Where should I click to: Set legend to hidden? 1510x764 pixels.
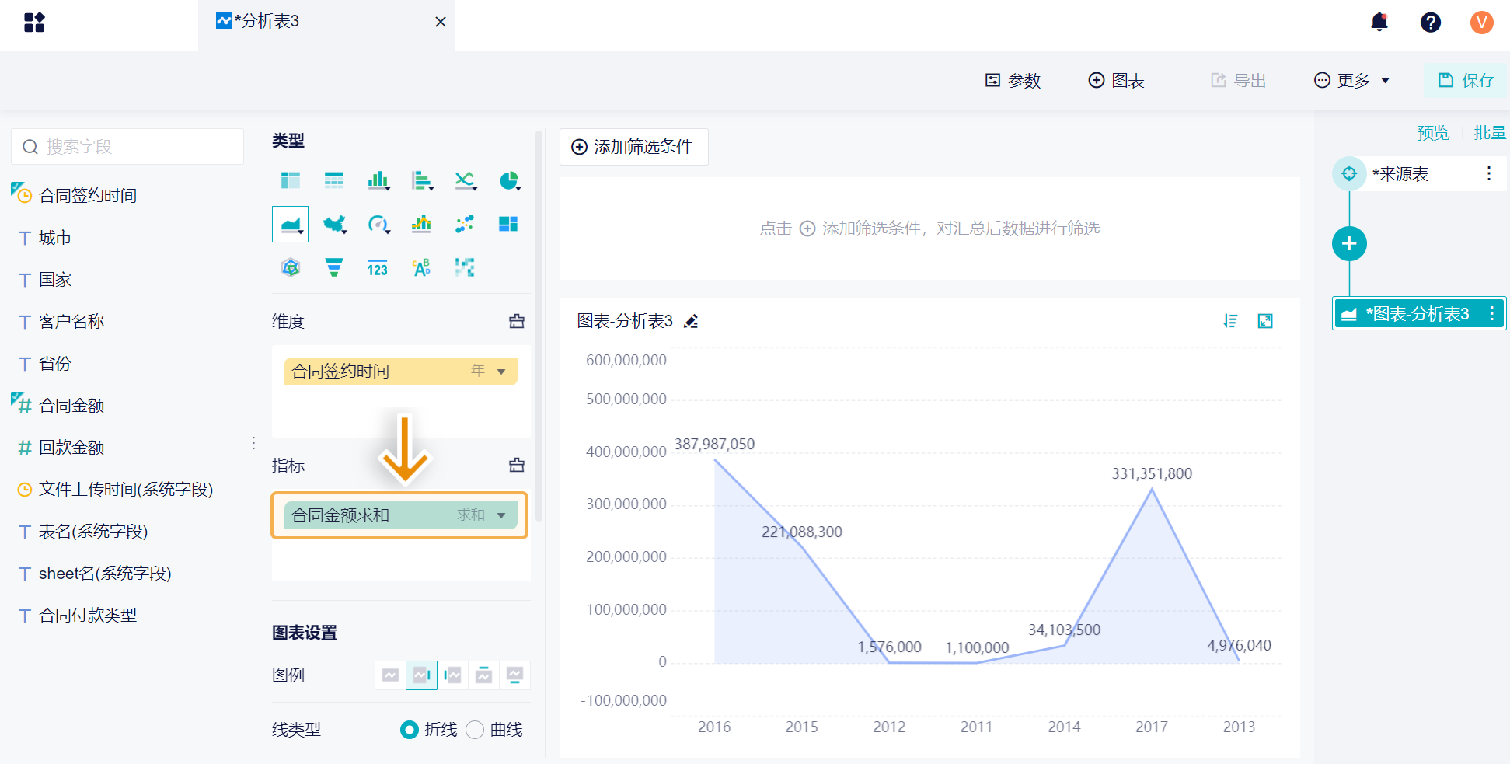coord(391,675)
